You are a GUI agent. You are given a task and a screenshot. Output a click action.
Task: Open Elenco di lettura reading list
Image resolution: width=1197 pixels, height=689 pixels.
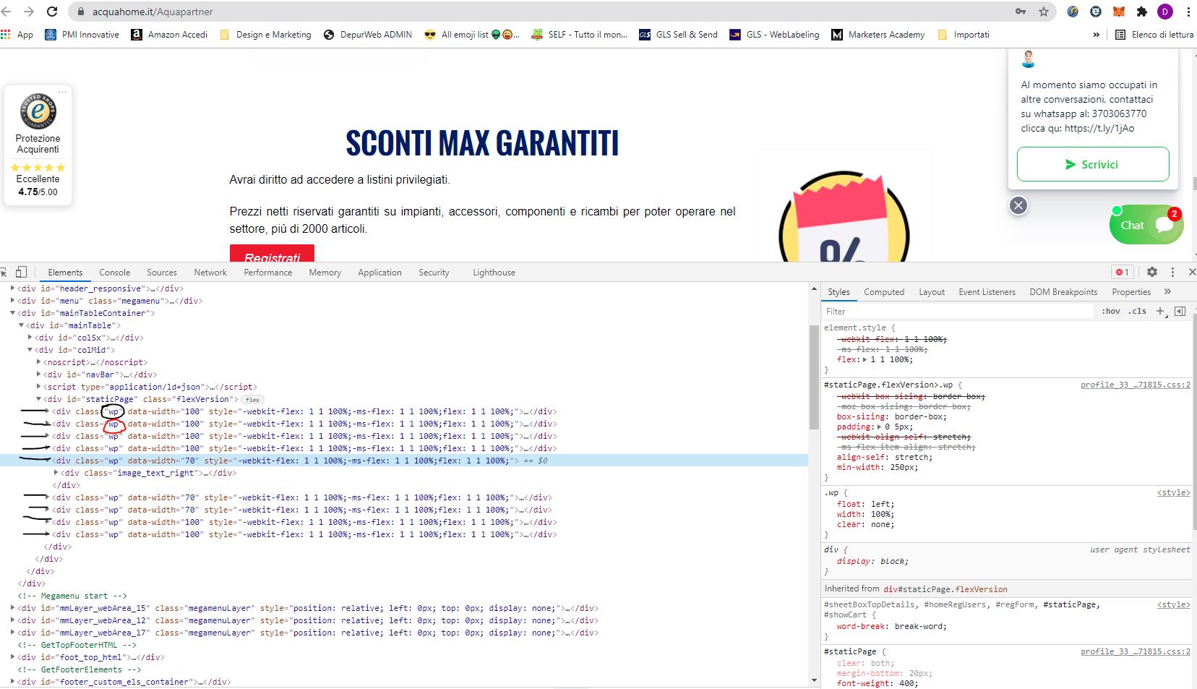(1154, 34)
